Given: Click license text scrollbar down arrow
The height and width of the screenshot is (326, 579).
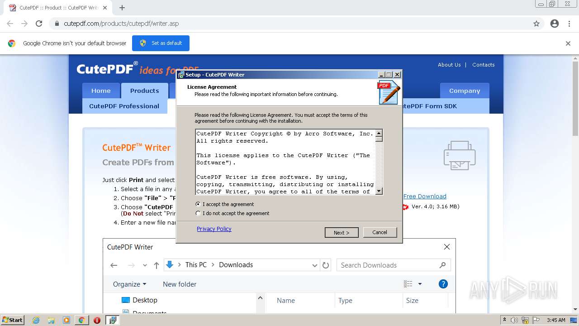Looking at the screenshot, I should click(x=379, y=191).
